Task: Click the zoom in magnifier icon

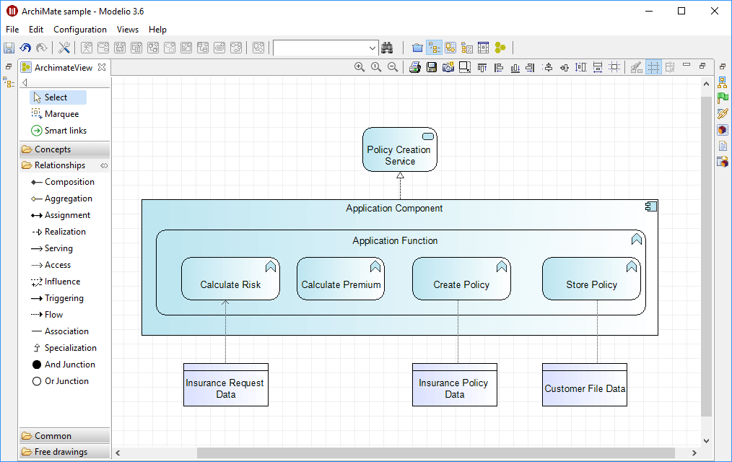Action: [x=360, y=67]
